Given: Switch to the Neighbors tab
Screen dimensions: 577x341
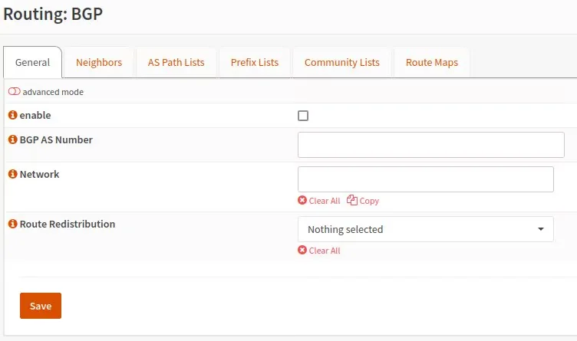Looking at the screenshot, I should point(99,63).
